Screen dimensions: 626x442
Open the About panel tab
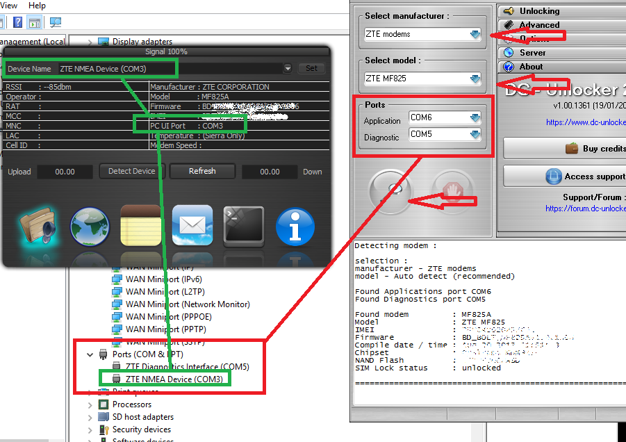[562, 67]
